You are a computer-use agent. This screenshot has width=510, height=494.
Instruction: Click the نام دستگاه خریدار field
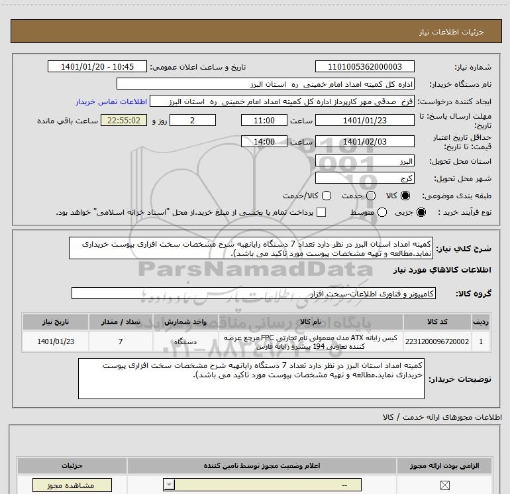point(266,84)
